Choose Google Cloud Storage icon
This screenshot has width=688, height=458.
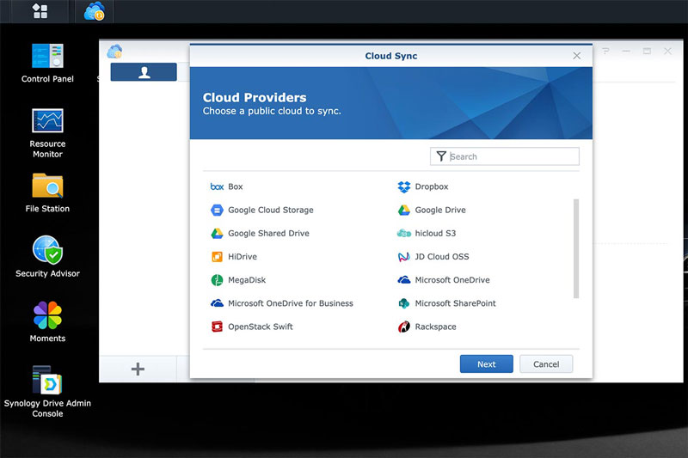click(217, 210)
